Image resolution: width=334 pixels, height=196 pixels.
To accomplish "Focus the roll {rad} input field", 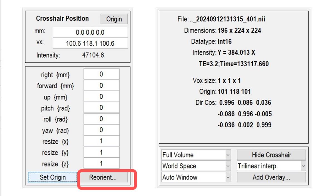I will pos(101,119).
